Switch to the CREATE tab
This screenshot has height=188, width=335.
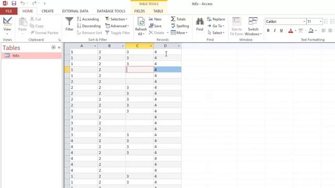[x=48, y=11]
